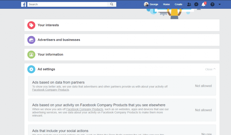Screen dimensions: 231x135
Task: Open Messenger icon in top bar
Action: pos(196,4)
